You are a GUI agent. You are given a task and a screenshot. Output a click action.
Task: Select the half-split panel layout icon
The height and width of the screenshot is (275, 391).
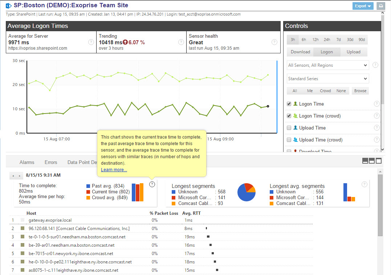point(372,161)
